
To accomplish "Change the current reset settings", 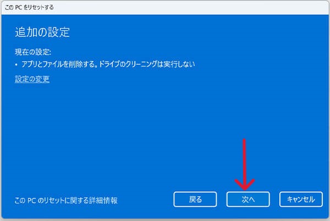I will point(32,79).
